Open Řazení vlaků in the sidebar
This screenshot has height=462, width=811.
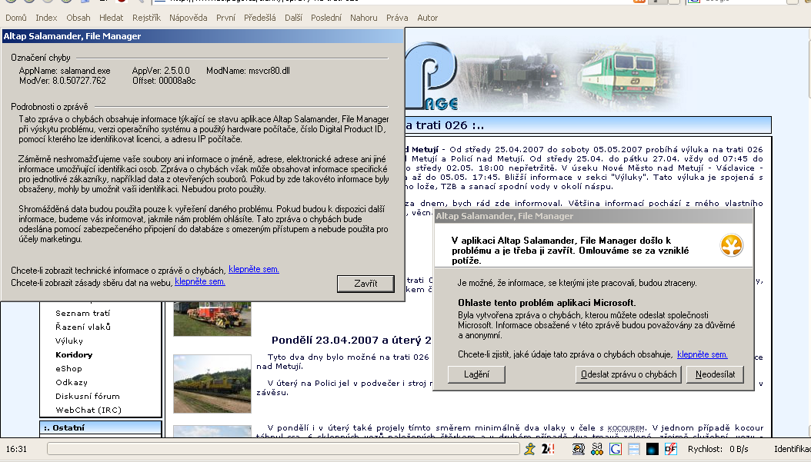pos(83,327)
